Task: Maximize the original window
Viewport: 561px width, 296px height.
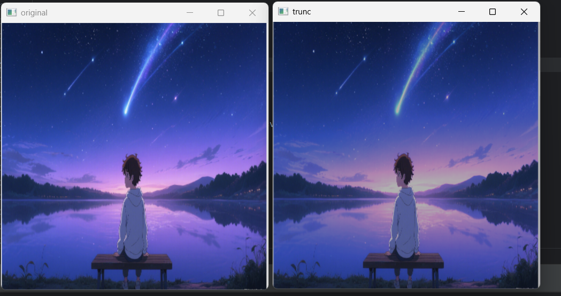Action: point(221,13)
